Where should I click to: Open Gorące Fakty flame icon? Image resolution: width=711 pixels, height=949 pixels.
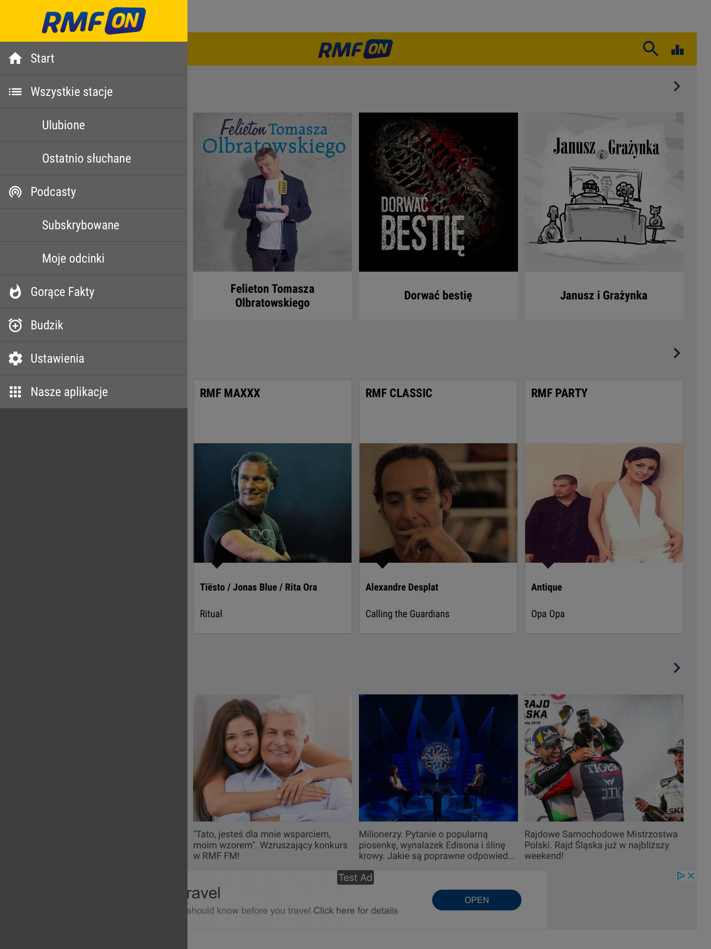click(x=15, y=292)
